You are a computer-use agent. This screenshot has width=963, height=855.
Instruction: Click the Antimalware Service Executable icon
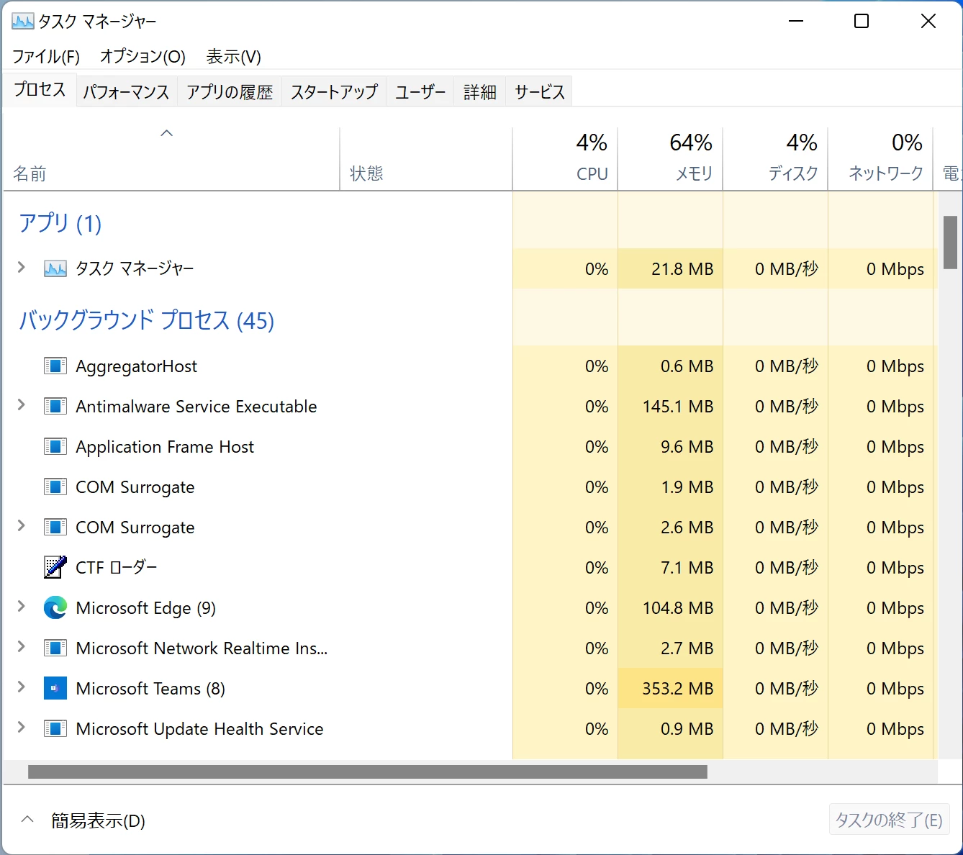(x=55, y=407)
